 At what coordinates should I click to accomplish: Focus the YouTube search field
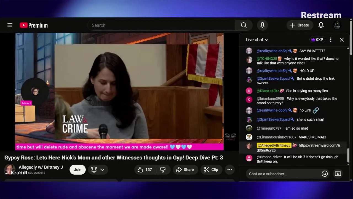[x=161, y=25]
